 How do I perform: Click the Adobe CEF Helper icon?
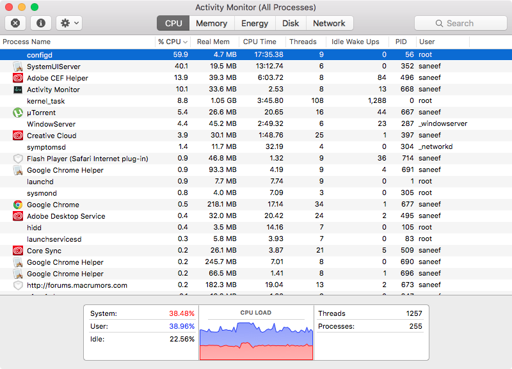(18, 78)
